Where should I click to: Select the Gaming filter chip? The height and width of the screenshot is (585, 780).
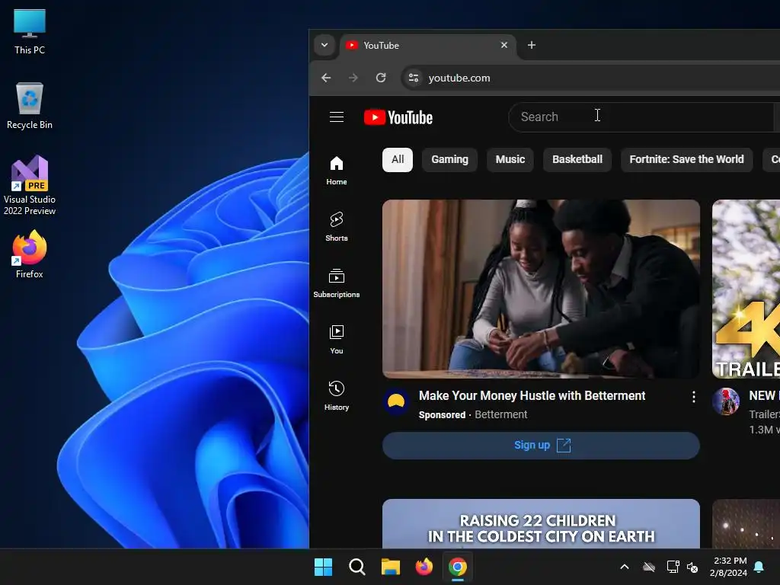click(449, 160)
